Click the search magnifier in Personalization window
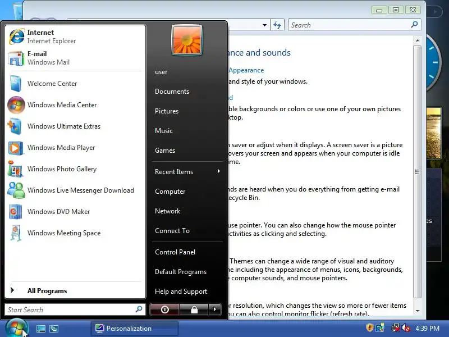The width and height of the screenshot is (449, 337). click(414, 25)
